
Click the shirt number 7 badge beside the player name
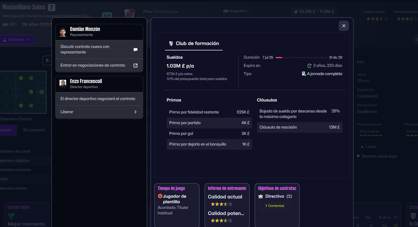(x=51, y=7)
